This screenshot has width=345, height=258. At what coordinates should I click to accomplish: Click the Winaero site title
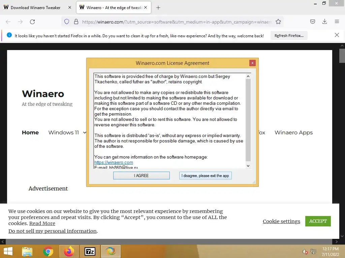click(x=43, y=94)
